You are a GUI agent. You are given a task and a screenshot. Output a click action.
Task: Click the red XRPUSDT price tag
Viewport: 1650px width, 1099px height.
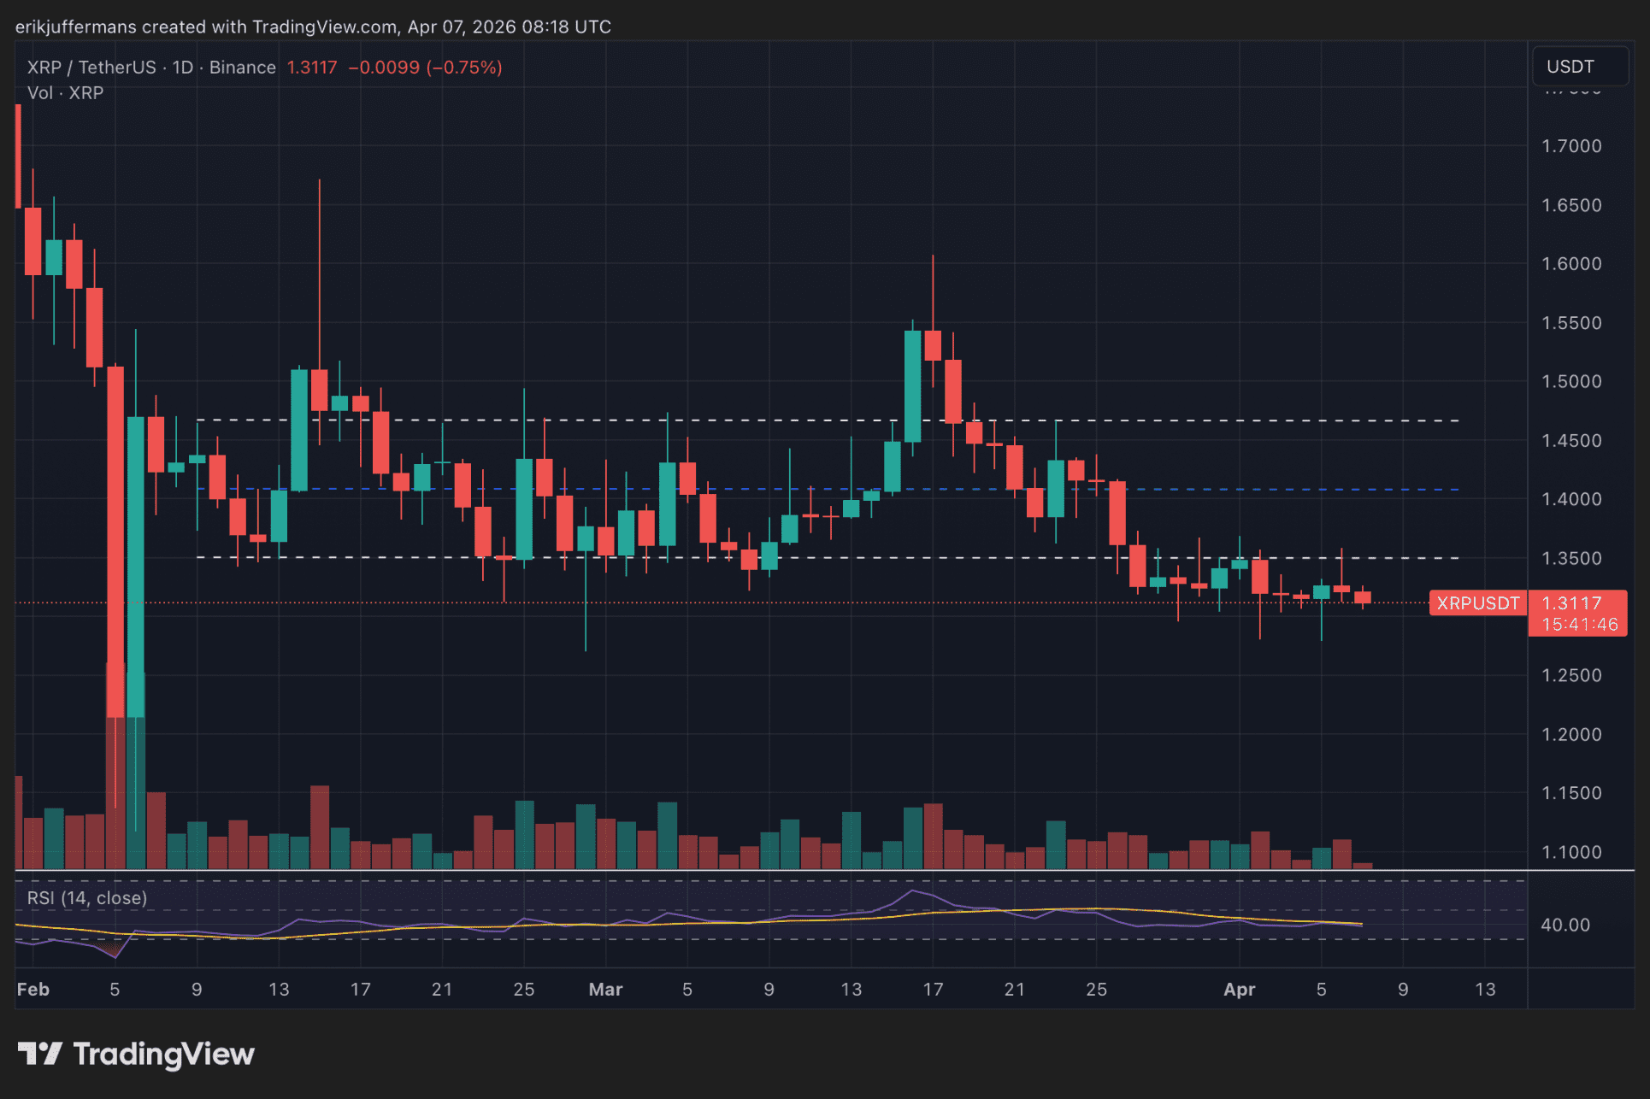[x=1478, y=603]
